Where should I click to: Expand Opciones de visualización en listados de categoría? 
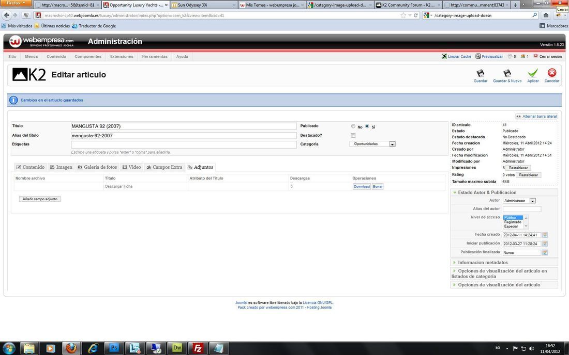point(499,273)
